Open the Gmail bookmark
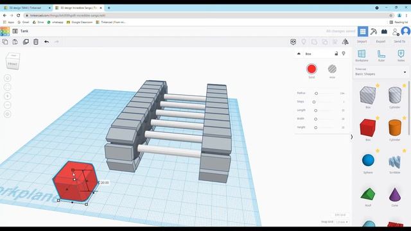This screenshot has width=411, height=231. [x=23, y=22]
